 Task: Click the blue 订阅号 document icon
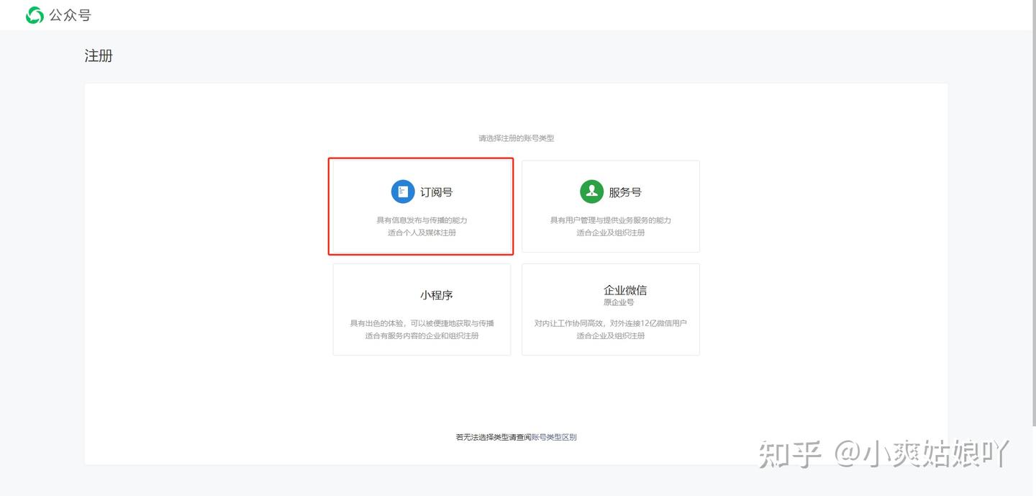403,191
